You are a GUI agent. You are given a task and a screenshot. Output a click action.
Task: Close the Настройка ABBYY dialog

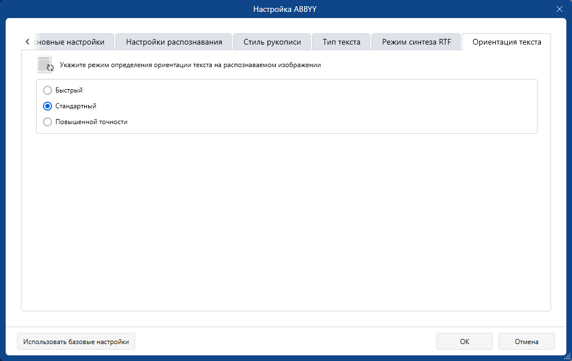point(559,9)
